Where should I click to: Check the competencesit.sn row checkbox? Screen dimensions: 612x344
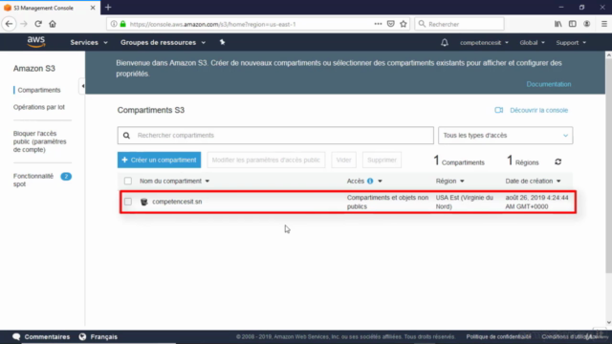(x=127, y=202)
